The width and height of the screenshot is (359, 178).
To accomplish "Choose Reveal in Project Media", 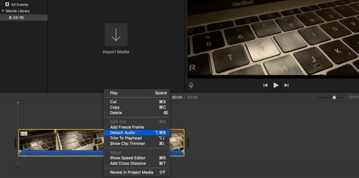I will [x=137, y=172].
